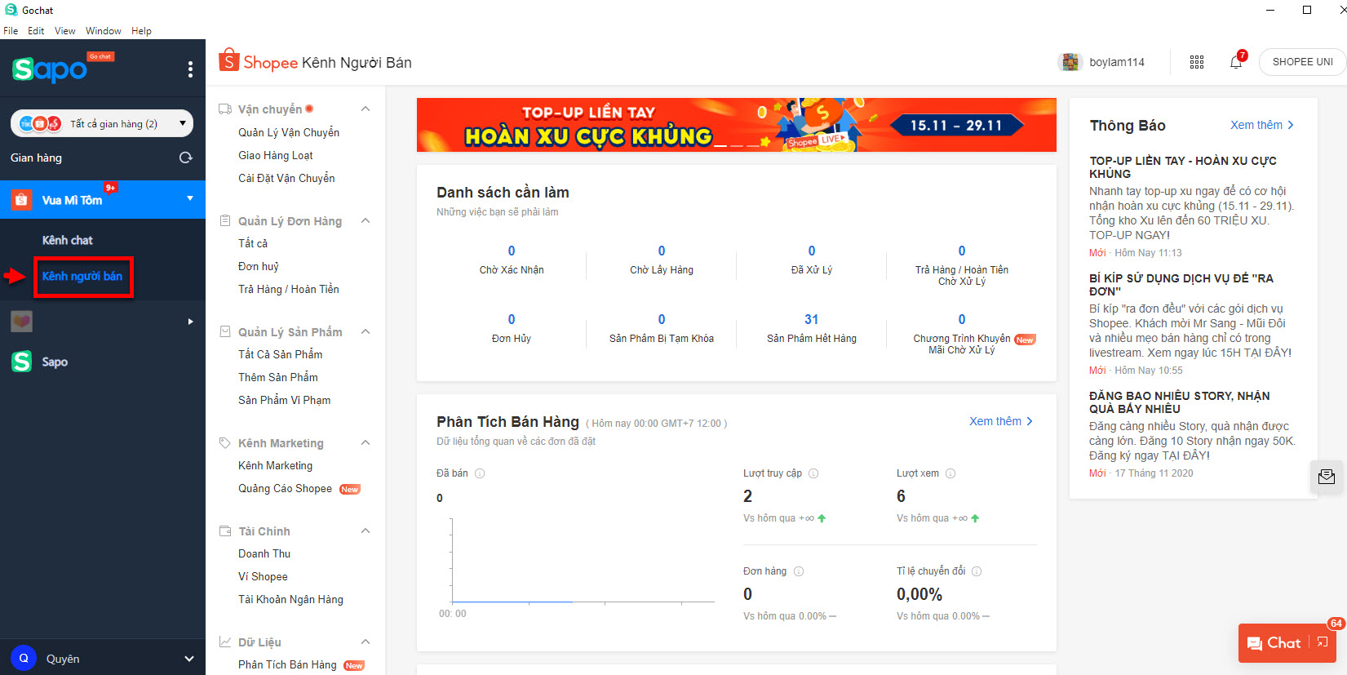
Task: Open Trả Hàng / Hoàn Tiền in order menu
Action: pyautogui.click(x=289, y=289)
